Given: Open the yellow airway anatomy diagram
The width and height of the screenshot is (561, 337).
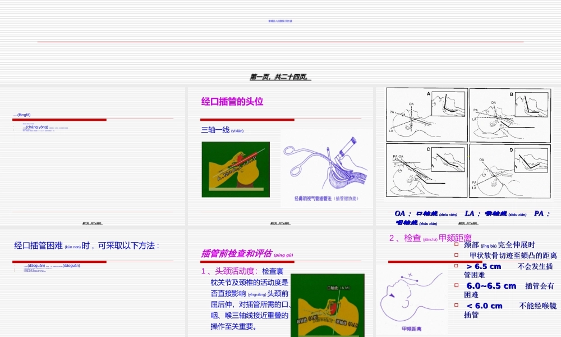Looking at the screenshot, I should coord(236,168).
